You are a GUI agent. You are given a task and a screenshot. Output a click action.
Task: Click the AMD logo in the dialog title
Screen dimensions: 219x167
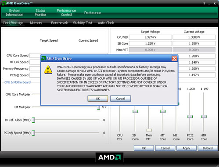point(43,58)
